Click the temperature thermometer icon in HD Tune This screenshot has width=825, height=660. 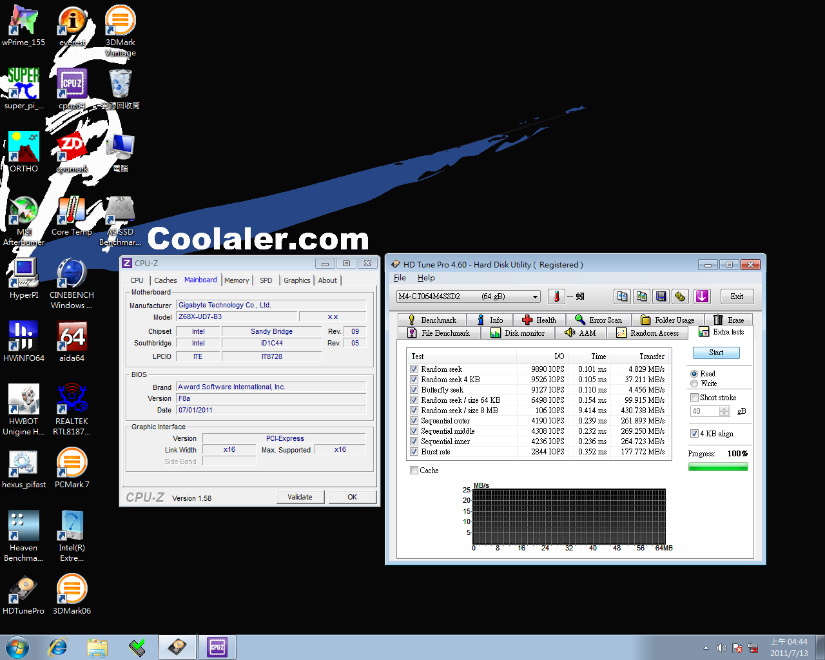[556, 296]
